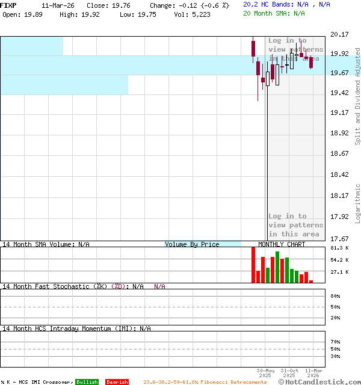The height and width of the screenshot is (385, 361).
Task: Click the green Bullish legend badge
Action: click(x=87, y=382)
